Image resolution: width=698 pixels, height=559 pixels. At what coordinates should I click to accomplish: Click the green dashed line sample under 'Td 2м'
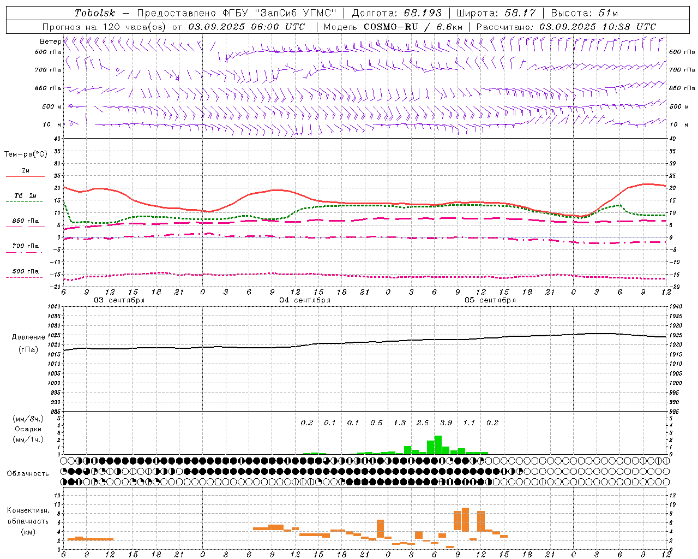pyautogui.click(x=24, y=202)
